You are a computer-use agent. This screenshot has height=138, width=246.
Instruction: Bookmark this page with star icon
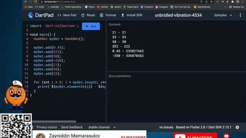[211, 2]
